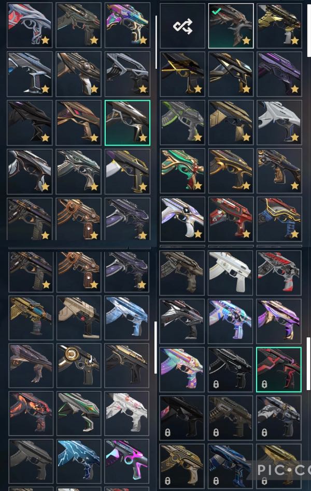Screen dimensions: 311x491
Task: Click the green checkmark on the equipped skin
Action: click(x=216, y=11)
